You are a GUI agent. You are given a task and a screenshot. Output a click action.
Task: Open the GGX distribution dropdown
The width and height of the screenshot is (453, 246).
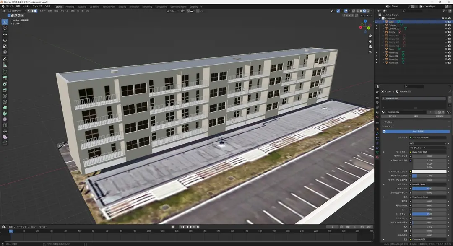coord(428,143)
